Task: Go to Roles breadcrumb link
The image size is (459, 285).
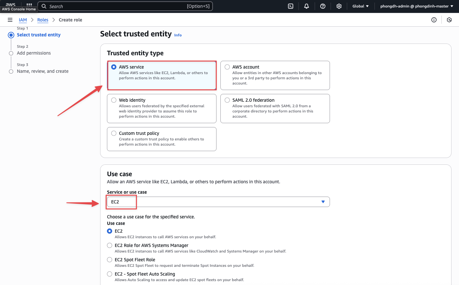Action: [43, 20]
